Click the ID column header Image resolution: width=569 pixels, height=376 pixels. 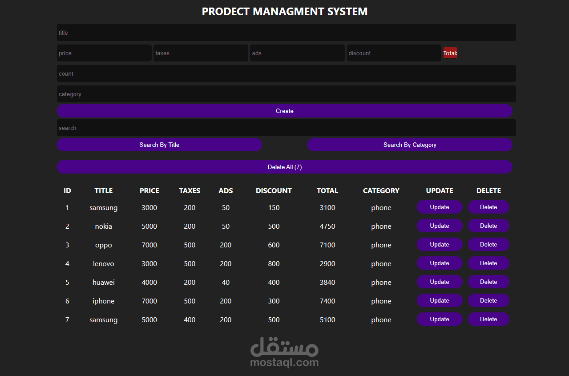pyautogui.click(x=67, y=190)
